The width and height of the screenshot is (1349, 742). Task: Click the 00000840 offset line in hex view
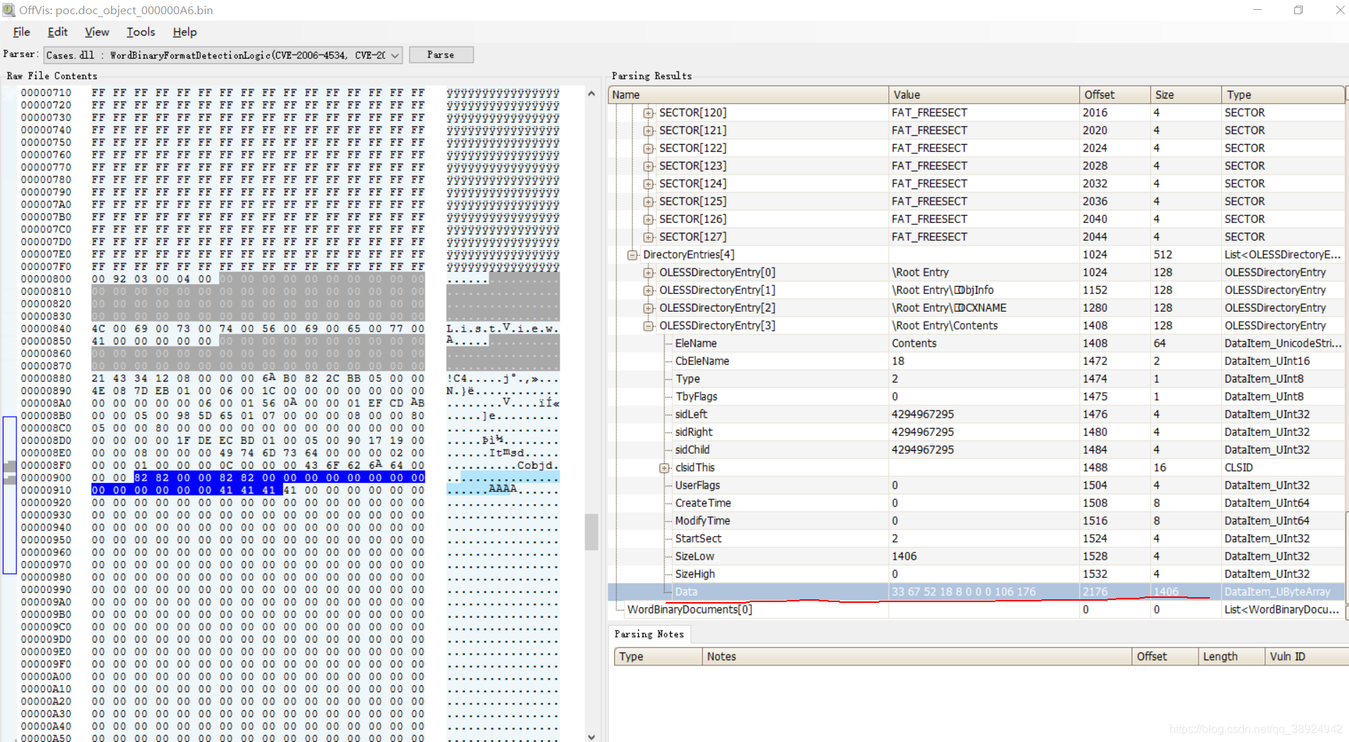(x=46, y=329)
